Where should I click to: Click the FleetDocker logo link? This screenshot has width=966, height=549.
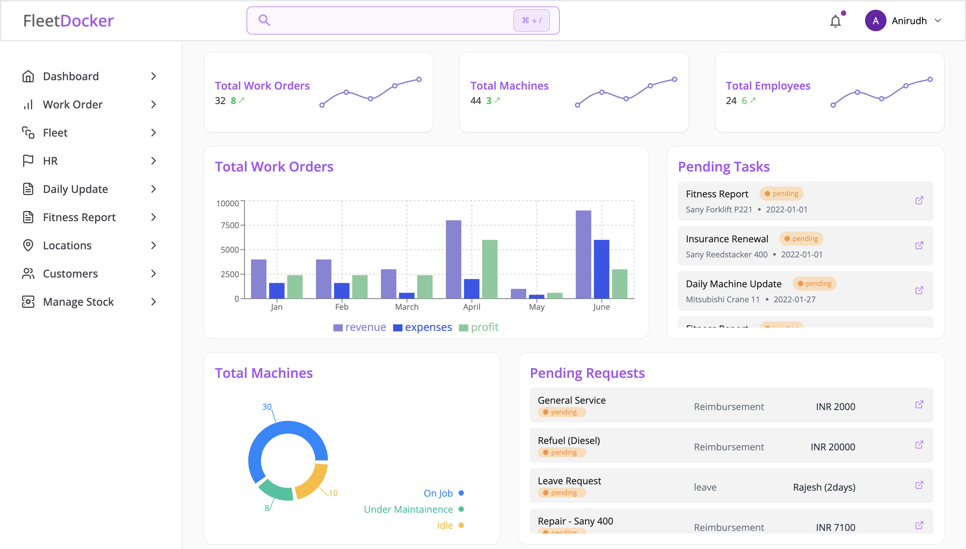click(x=68, y=21)
